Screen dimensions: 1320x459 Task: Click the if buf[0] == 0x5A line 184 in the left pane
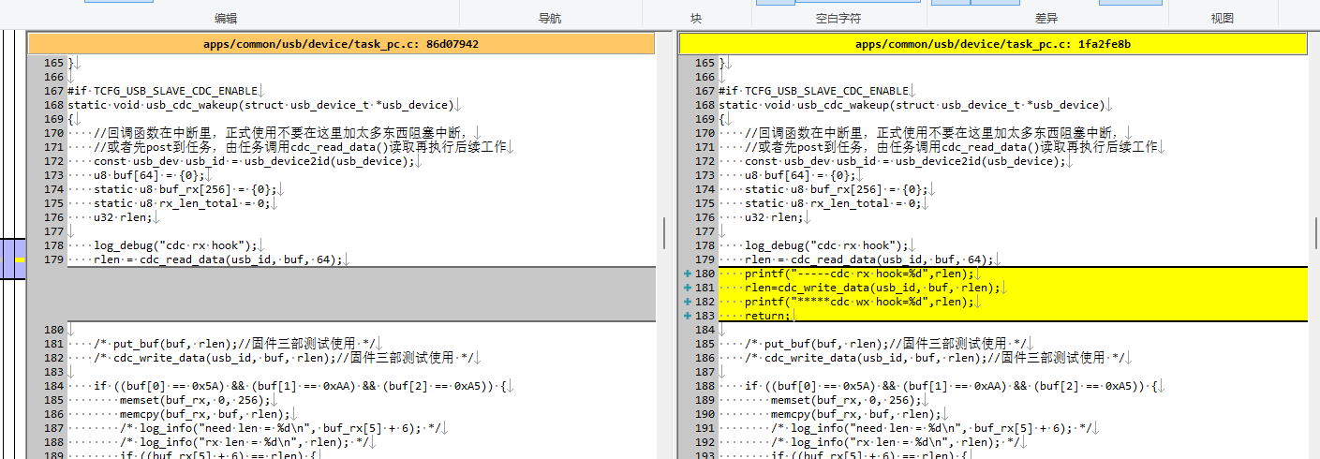300,386
